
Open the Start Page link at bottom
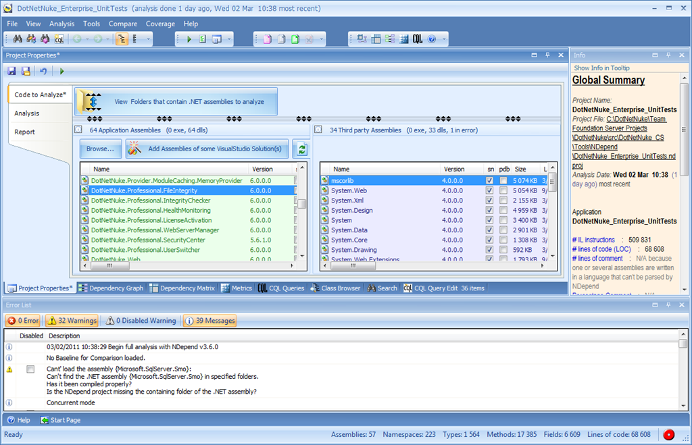[x=60, y=420]
